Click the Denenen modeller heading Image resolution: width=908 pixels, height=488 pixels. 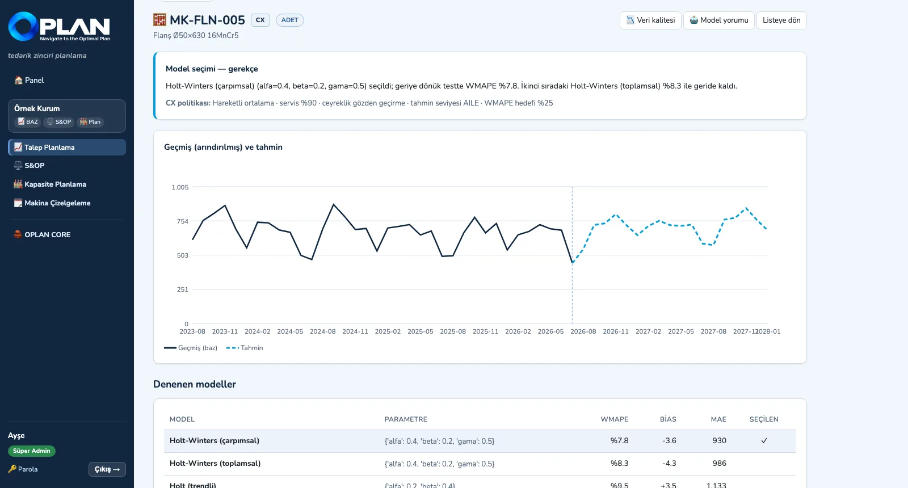point(195,384)
